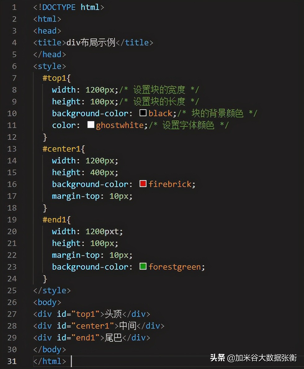Select line number 13
Screen dimensions: 304x369
coord(12,149)
